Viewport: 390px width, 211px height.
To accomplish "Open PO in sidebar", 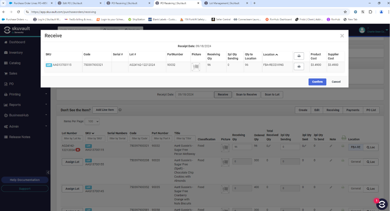I will click(x=11, y=84).
